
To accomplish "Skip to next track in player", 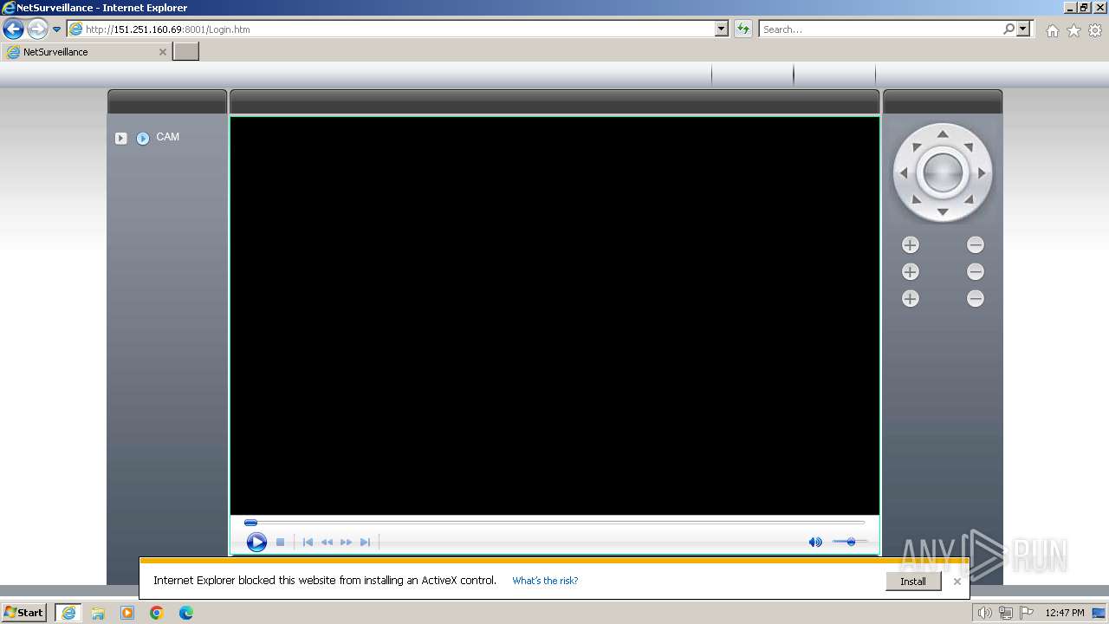I will click(365, 542).
